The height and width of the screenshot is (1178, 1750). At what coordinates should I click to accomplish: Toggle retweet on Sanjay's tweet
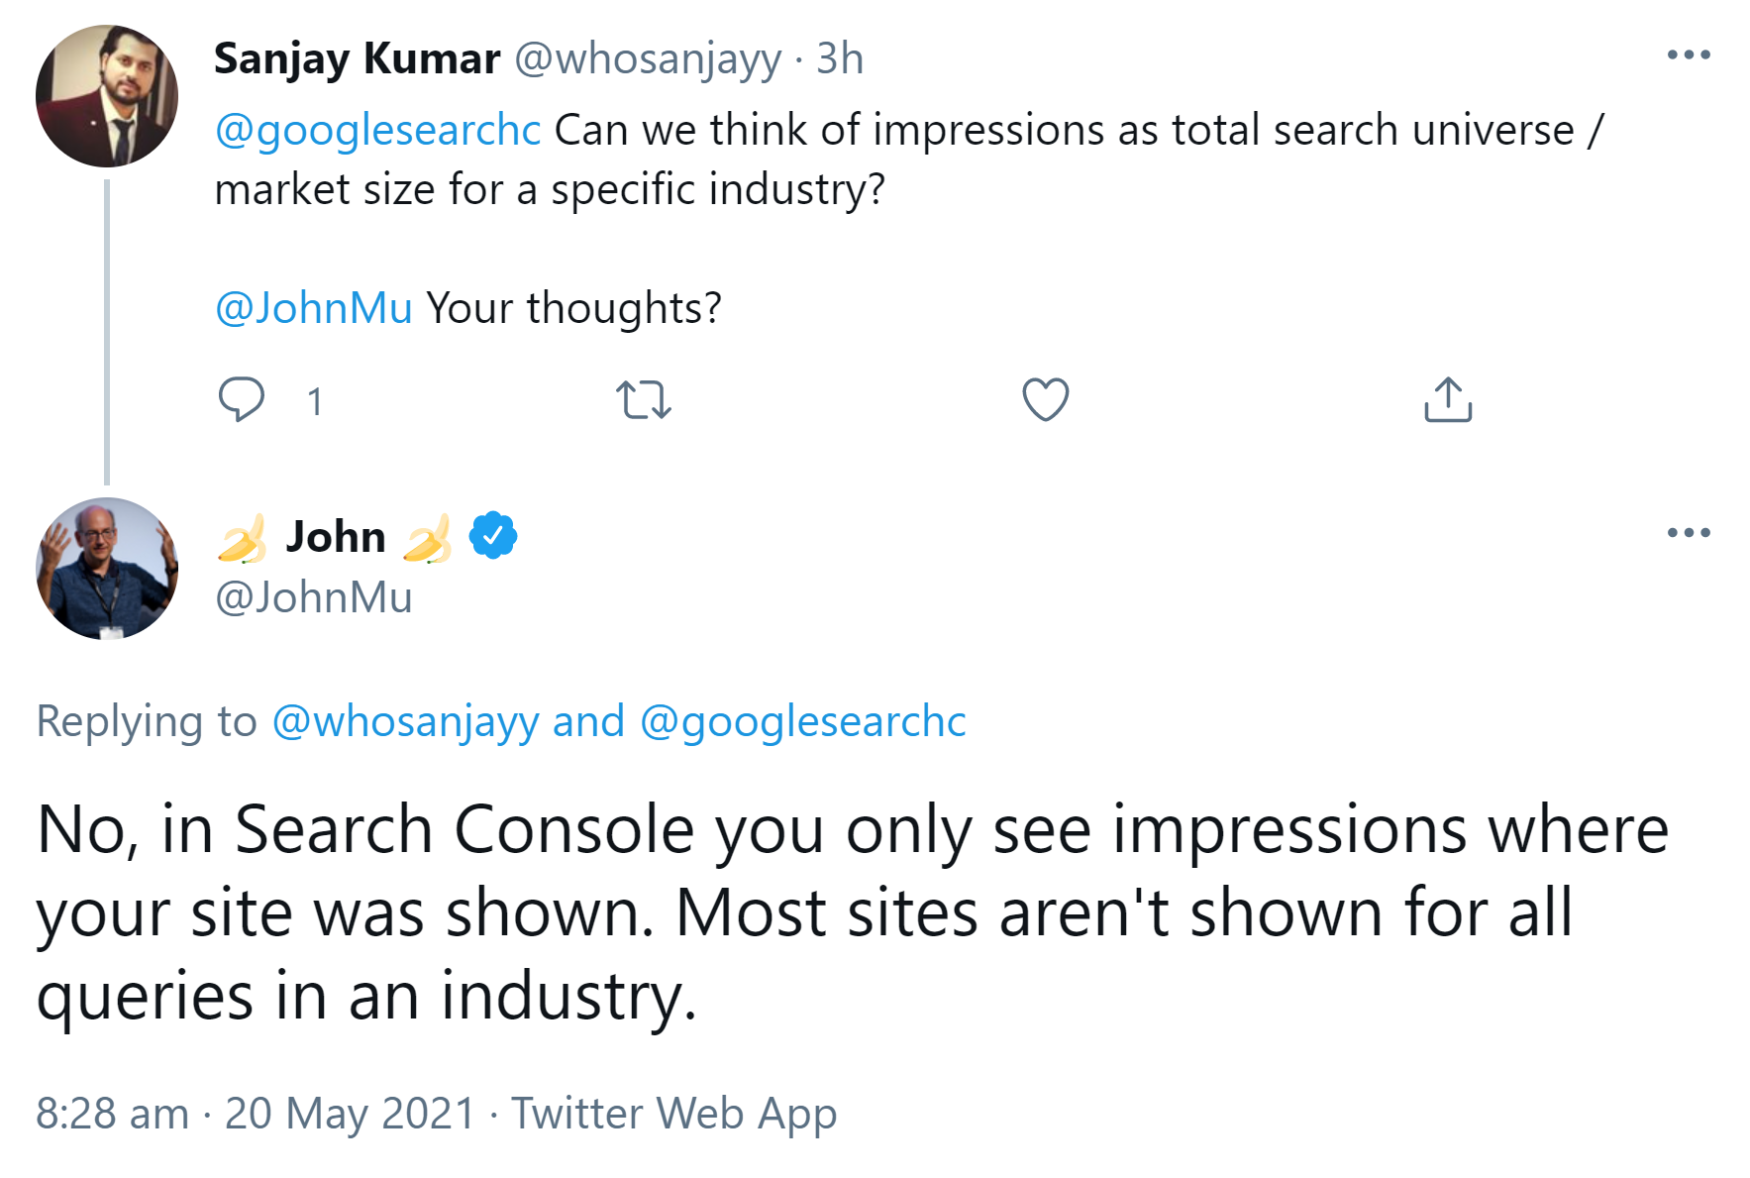[646, 399]
